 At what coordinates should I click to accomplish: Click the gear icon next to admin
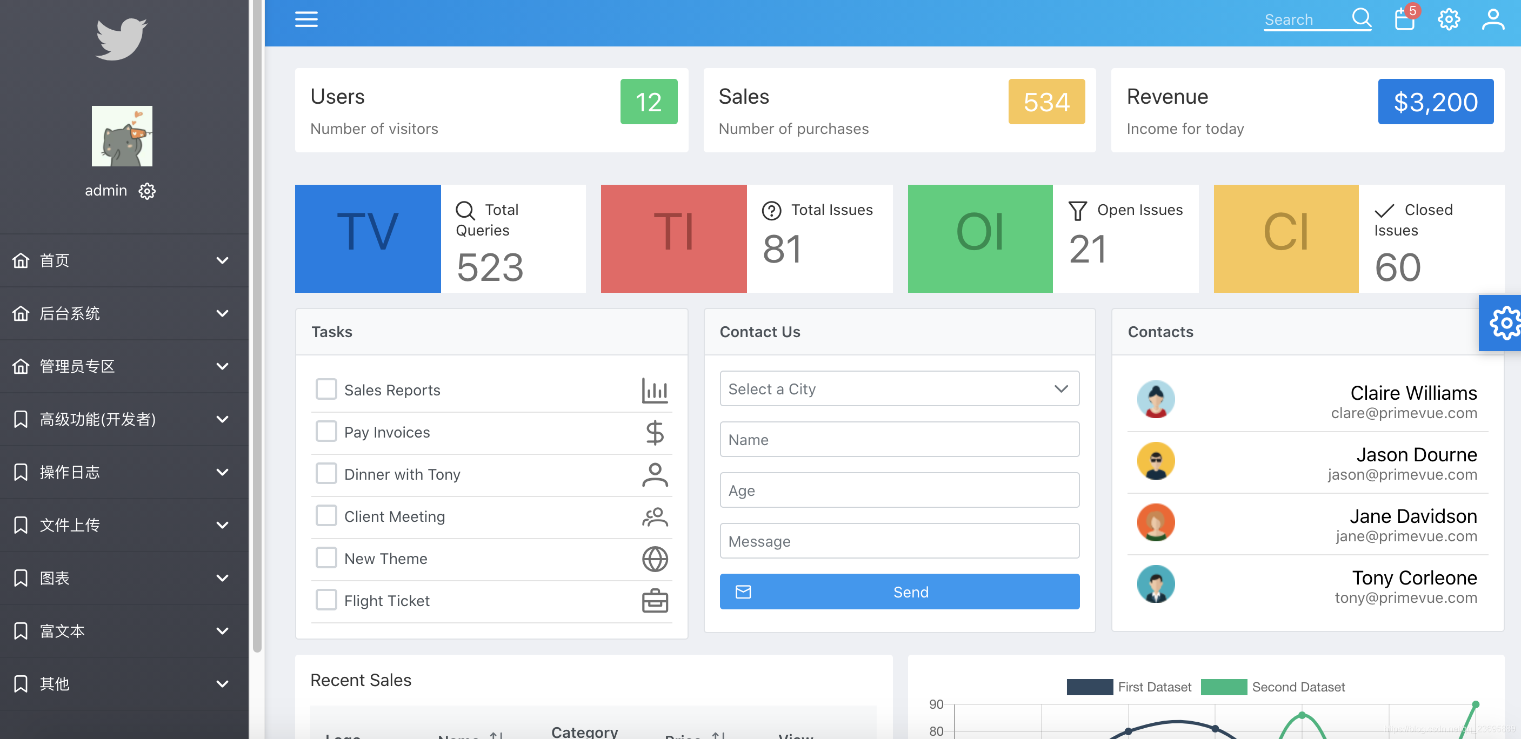[x=146, y=191]
